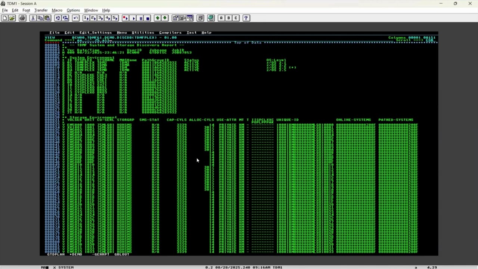Open the Macro menu
478x269 pixels.
(x=57, y=10)
